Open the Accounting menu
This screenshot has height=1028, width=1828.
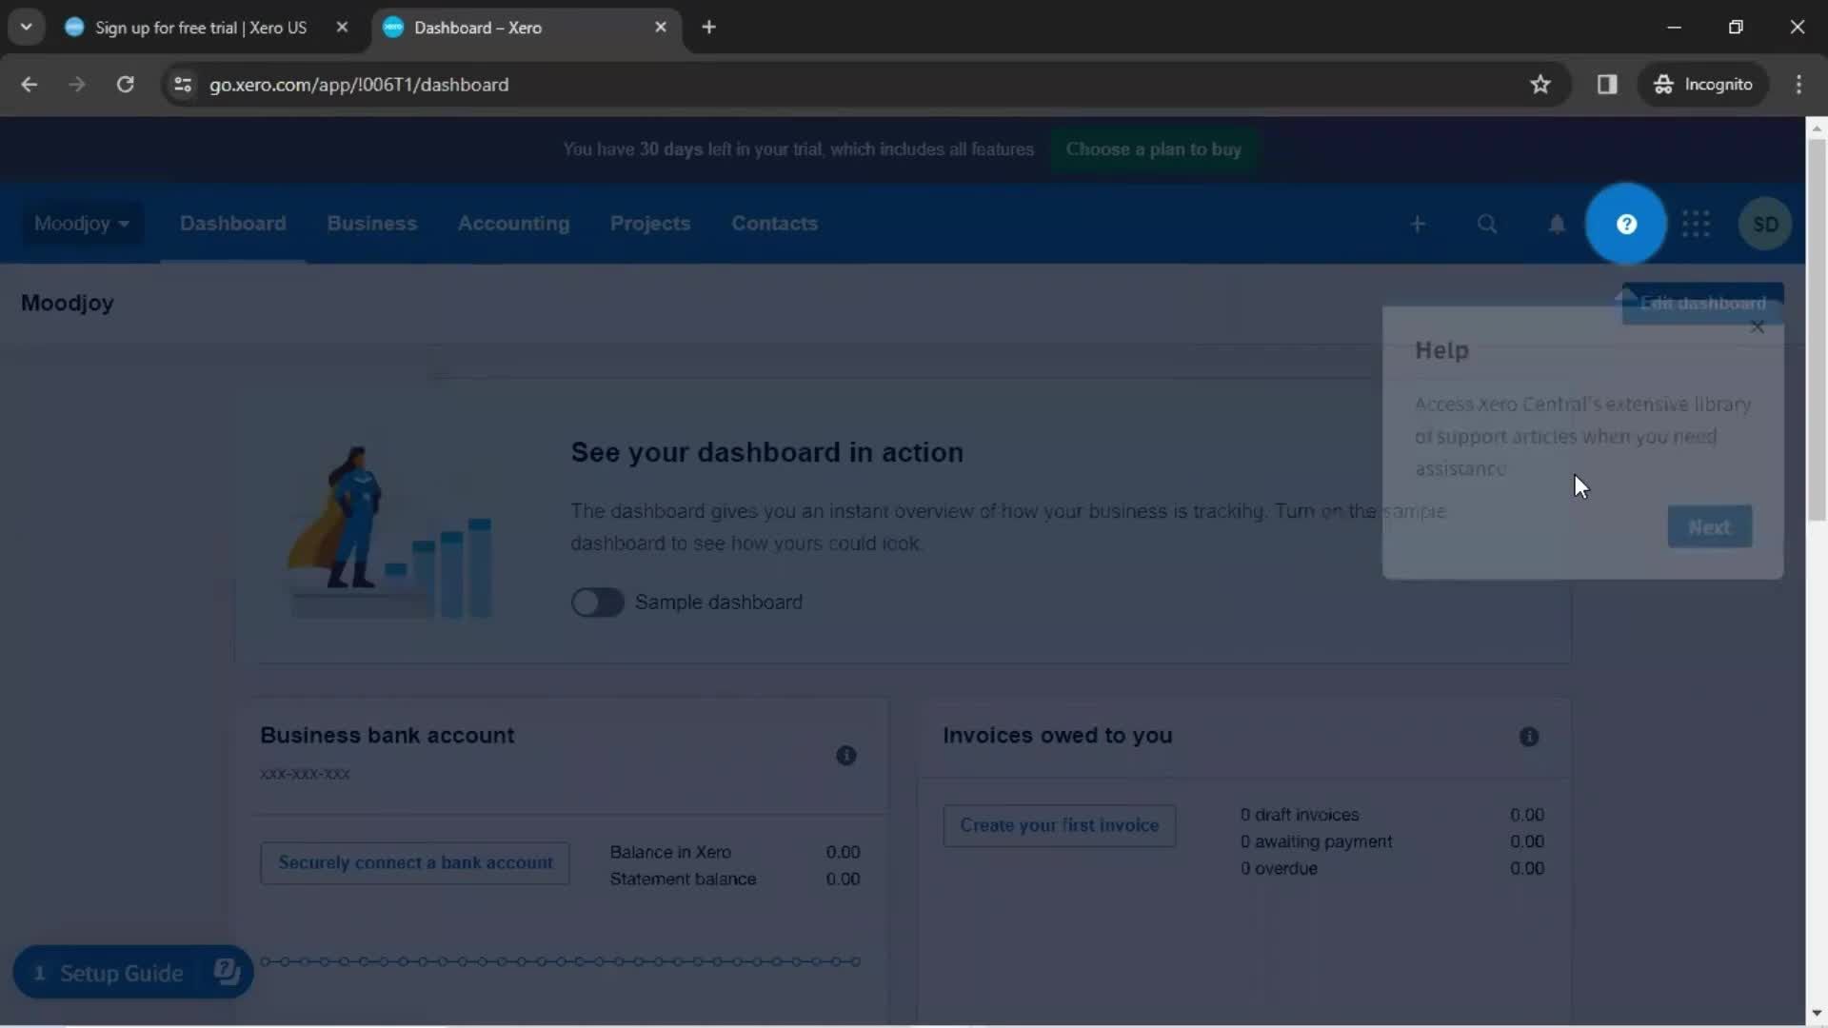click(513, 224)
